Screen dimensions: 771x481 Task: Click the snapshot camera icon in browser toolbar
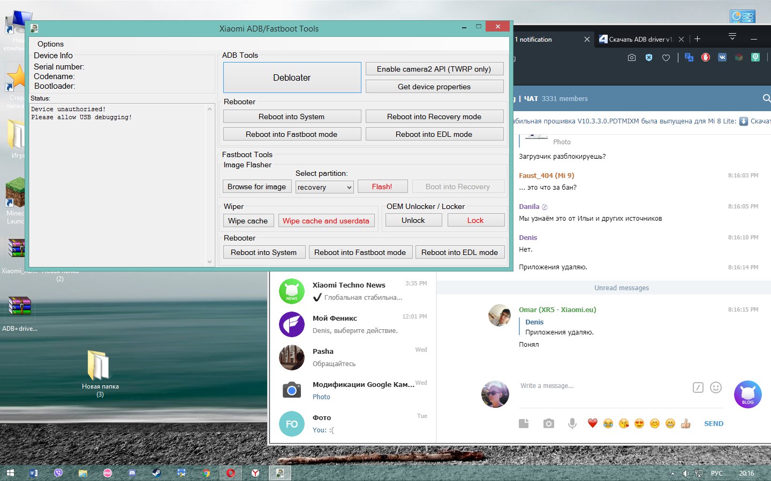click(632, 58)
